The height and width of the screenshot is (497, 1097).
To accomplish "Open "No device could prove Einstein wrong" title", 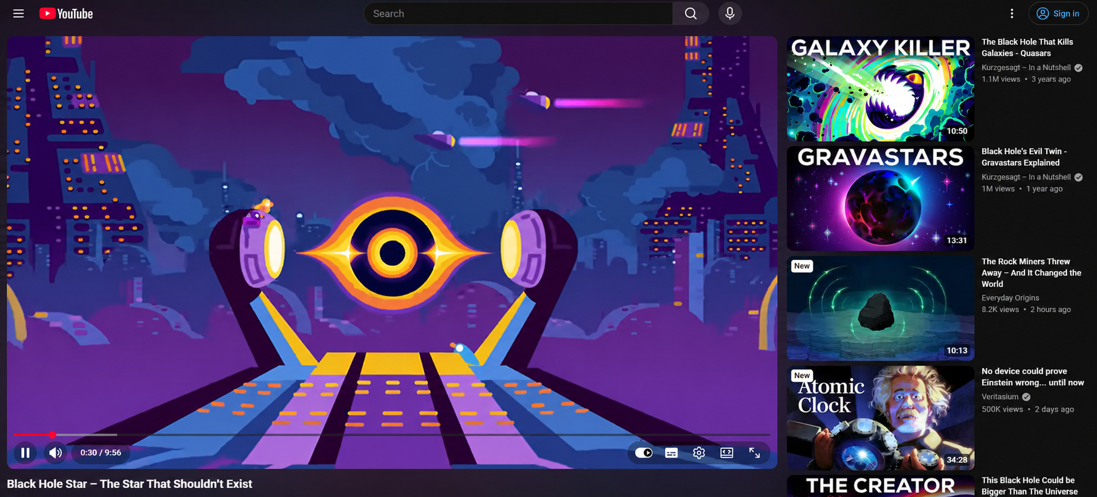I will [x=1033, y=377].
